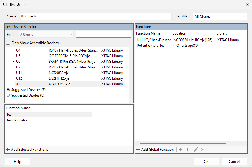252x167 pixels.
Task: Click Add Selected Functions plus icon
Action: 8,150
